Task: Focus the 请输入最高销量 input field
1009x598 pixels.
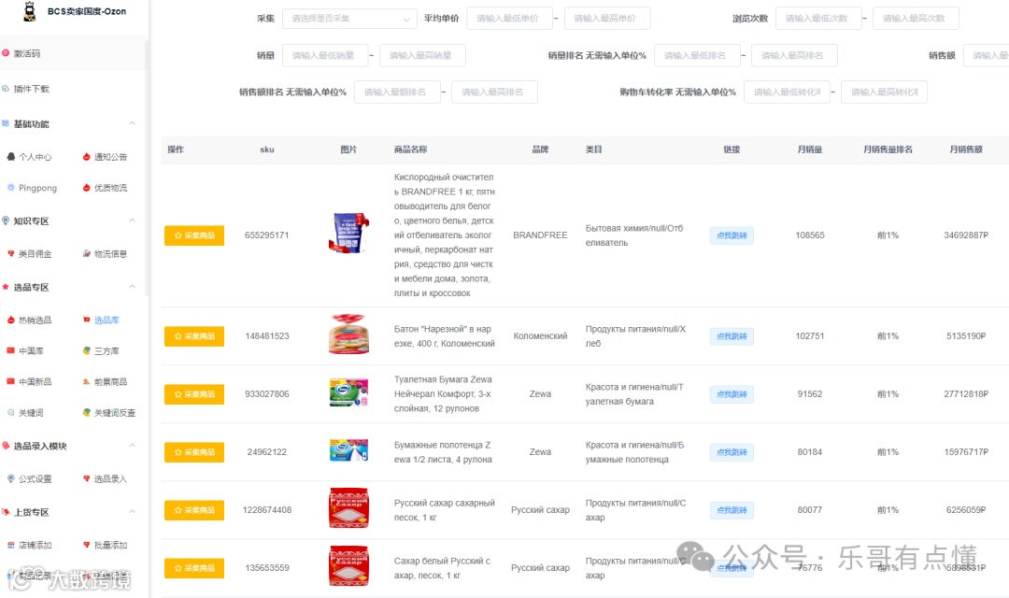Action: tap(422, 55)
